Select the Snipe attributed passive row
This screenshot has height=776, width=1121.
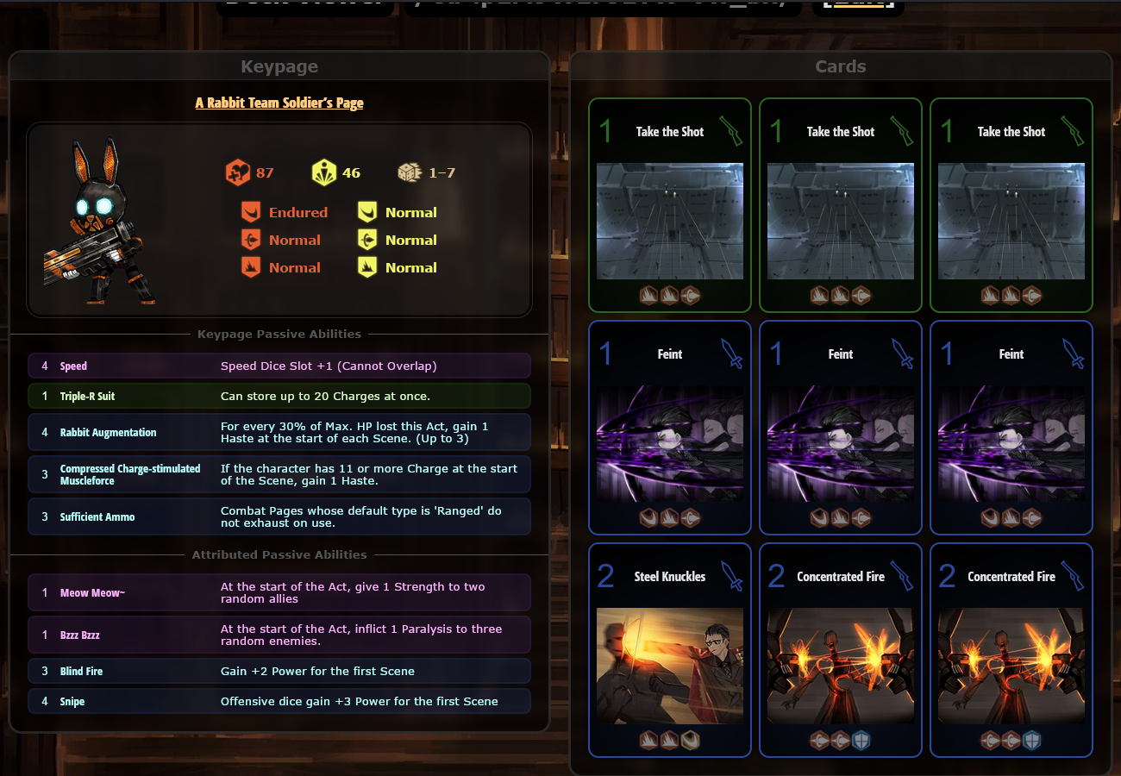pyautogui.click(x=279, y=701)
